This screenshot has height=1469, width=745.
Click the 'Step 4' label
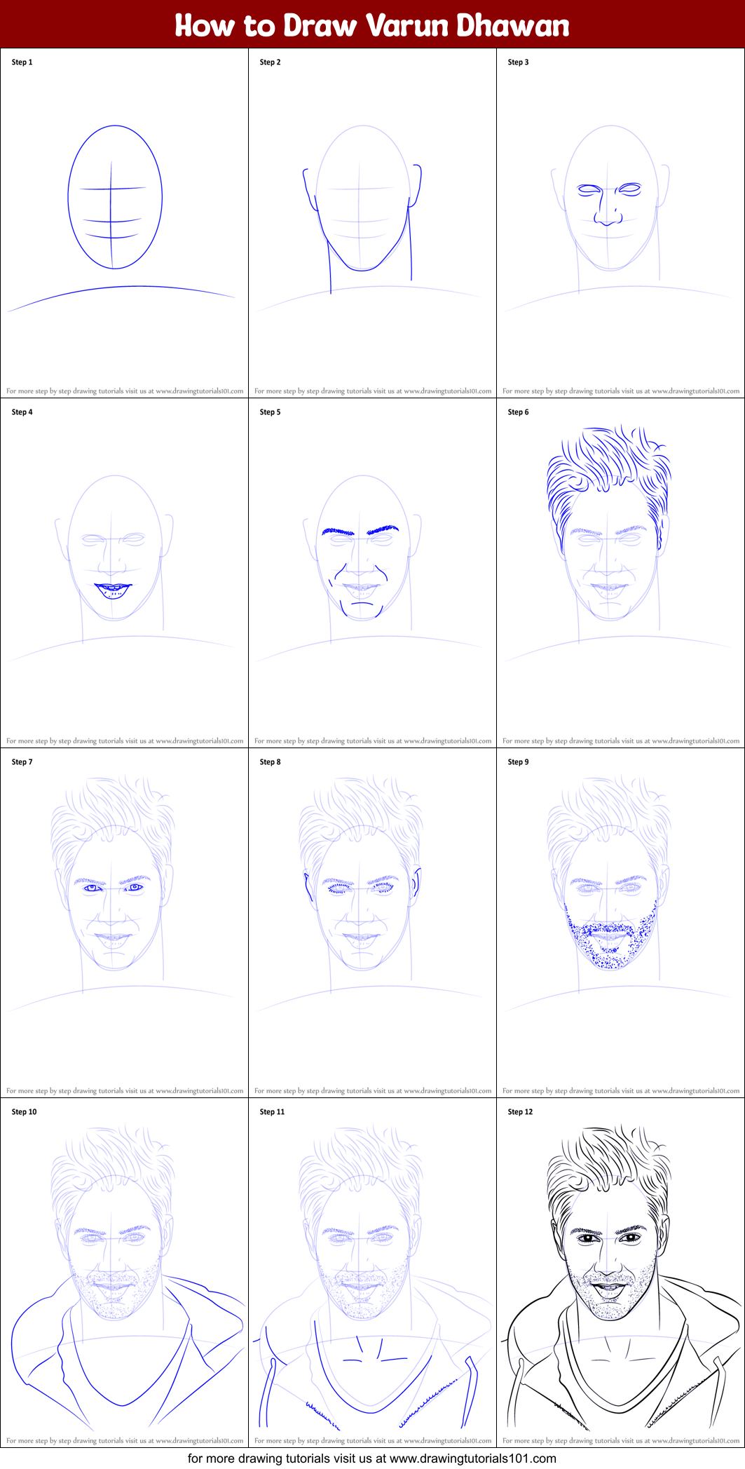(x=22, y=412)
